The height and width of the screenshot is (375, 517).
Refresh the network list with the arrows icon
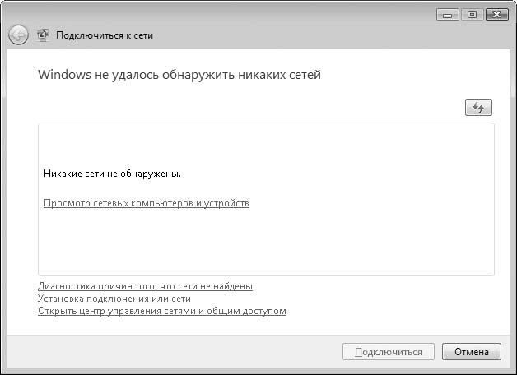(478, 108)
